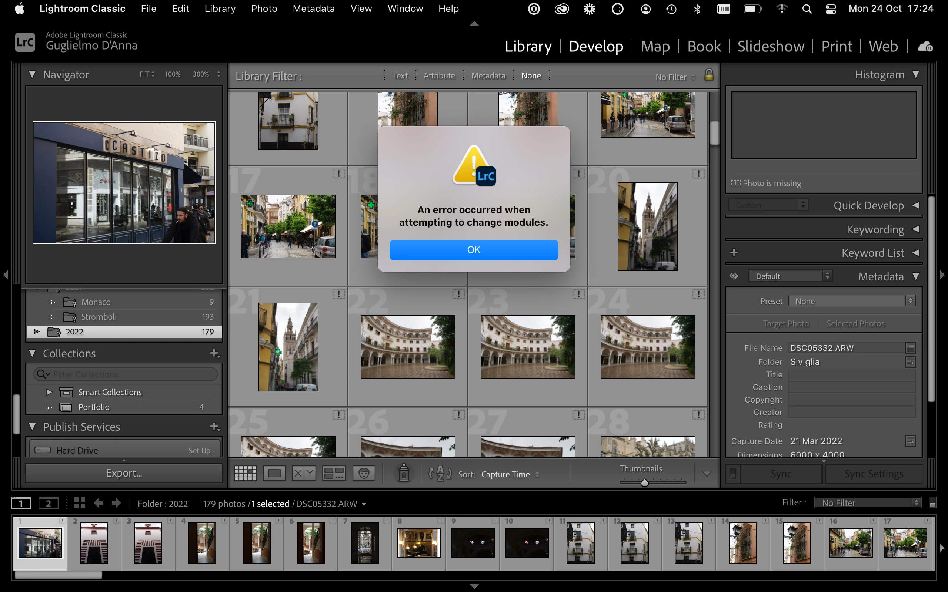The height and width of the screenshot is (592, 948).
Task: Select filmstrip thumbnail number 8
Action: click(x=418, y=543)
